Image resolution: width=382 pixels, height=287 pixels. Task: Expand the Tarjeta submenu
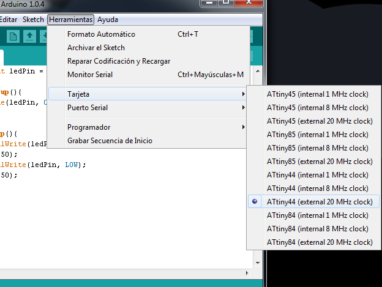148,94
